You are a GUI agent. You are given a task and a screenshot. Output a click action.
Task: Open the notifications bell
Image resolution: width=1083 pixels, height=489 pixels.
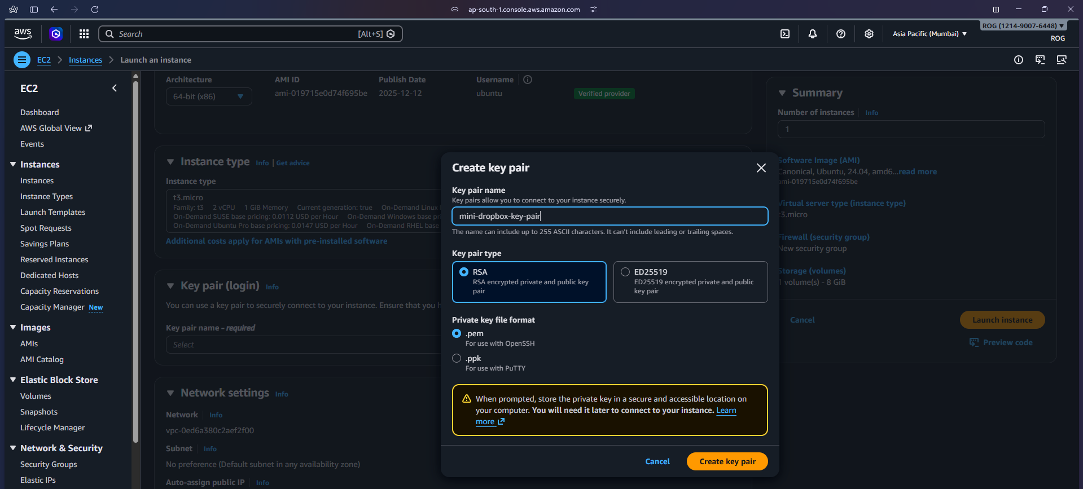pyautogui.click(x=812, y=34)
